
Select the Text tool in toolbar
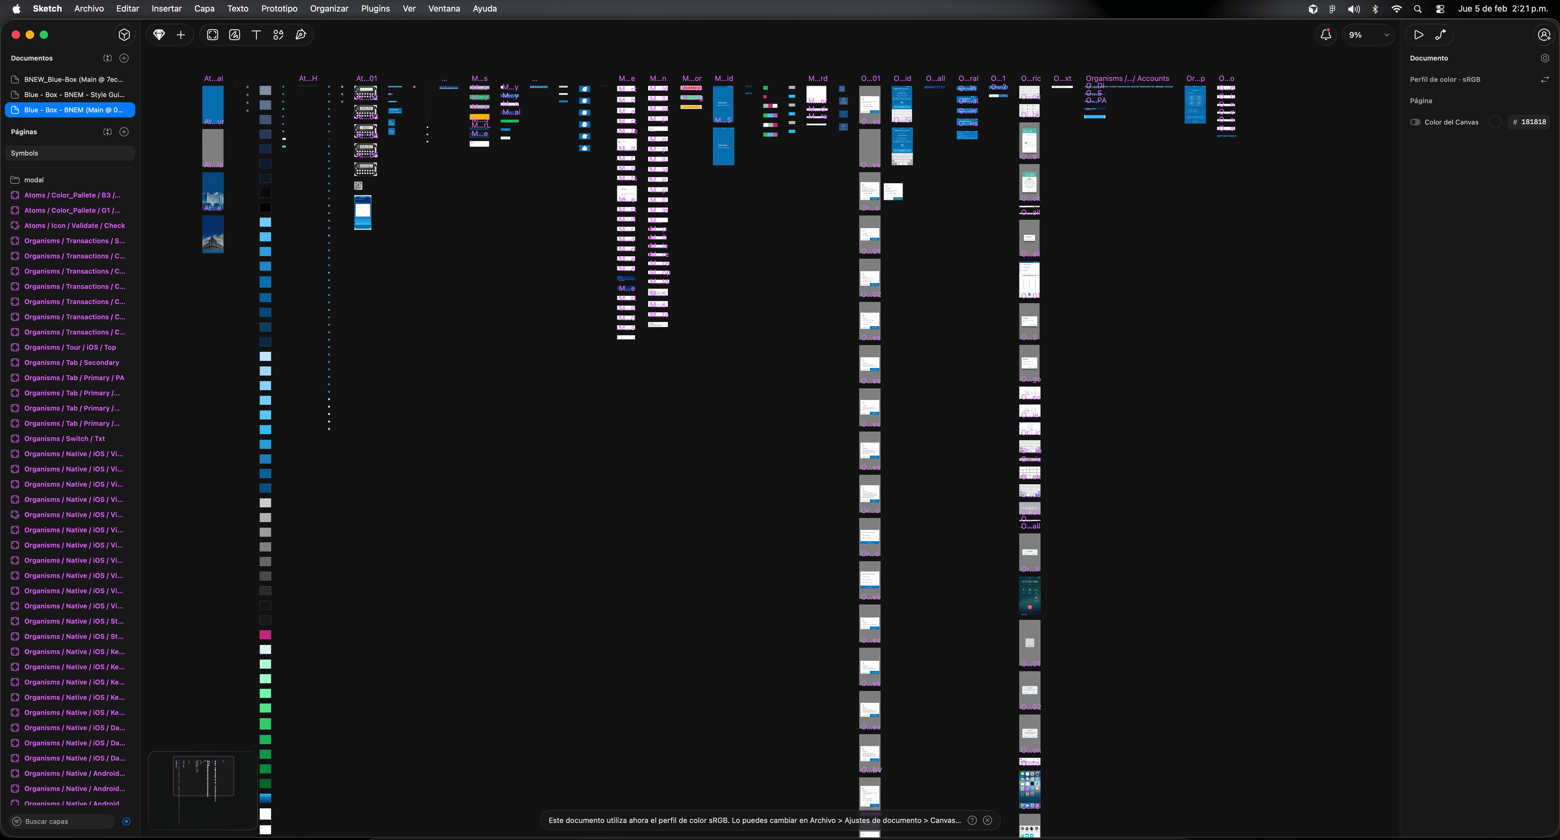click(x=256, y=35)
